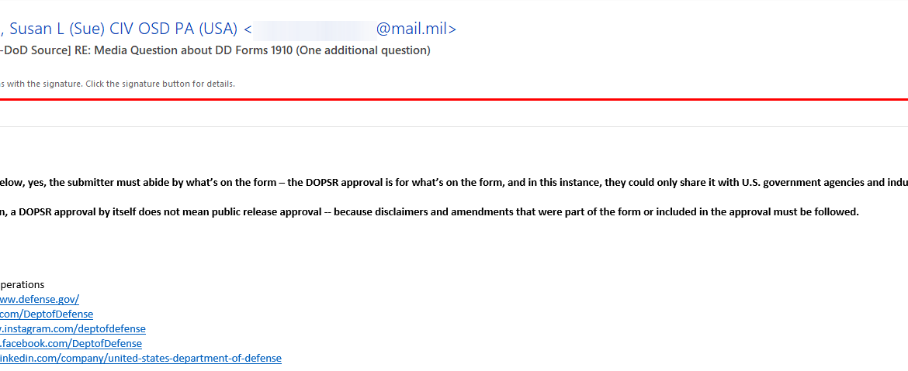Click the redacted part of sender email
The height and width of the screenshot is (371, 908).
pos(314,30)
